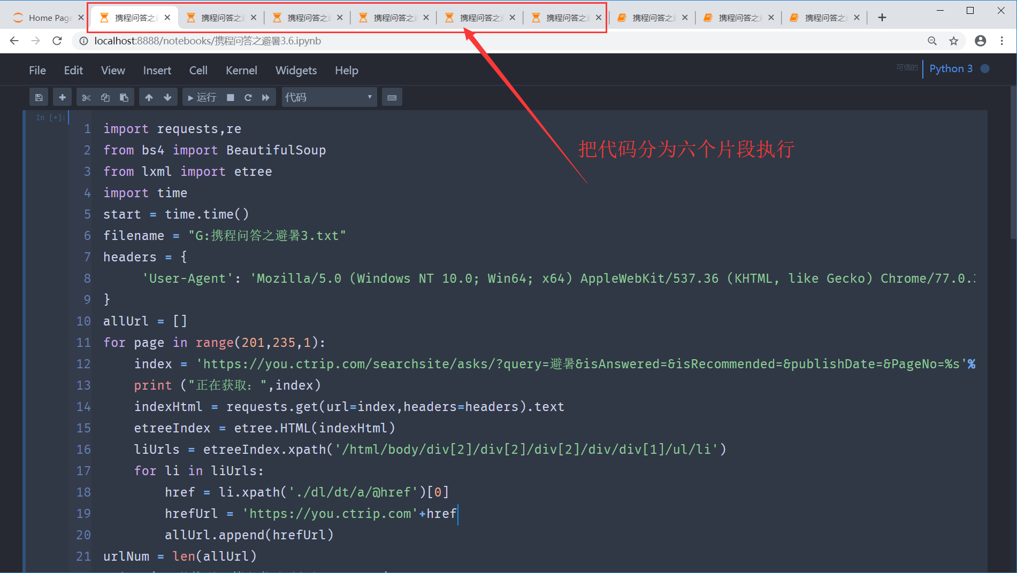Screen dimensions: 1017x573
Task: Save notebook with the floppy disk icon
Action: pos(39,97)
